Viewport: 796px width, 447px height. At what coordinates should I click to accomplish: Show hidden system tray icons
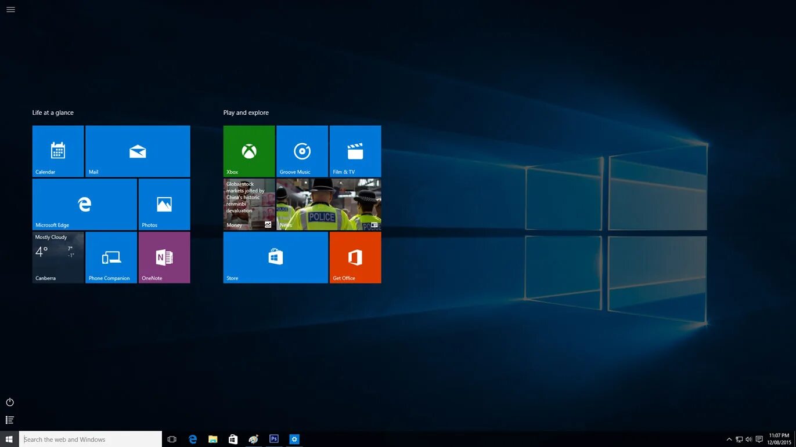729,439
